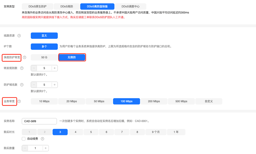256x154 pixels.
Task: Choose 自定义 bandwidth option
Action: (209, 101)
